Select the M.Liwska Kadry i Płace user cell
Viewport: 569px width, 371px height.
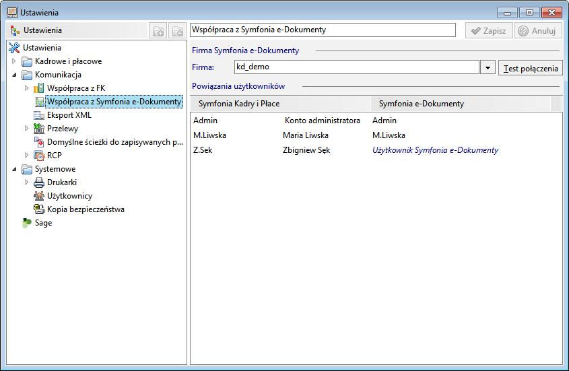[209, 135]
